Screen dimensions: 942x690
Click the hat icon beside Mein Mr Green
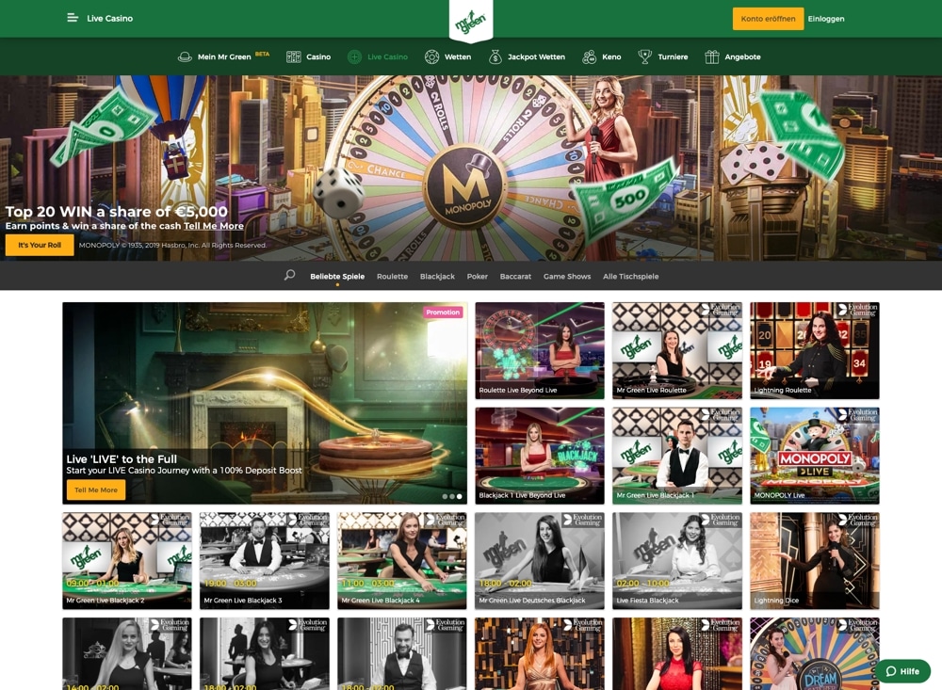185,57
